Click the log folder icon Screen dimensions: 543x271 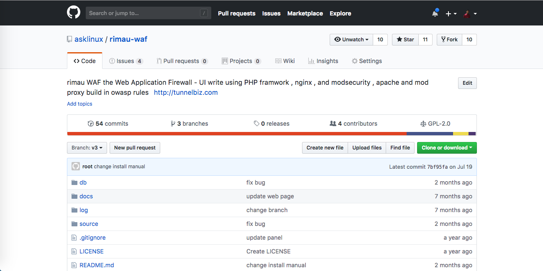(74, 210)
